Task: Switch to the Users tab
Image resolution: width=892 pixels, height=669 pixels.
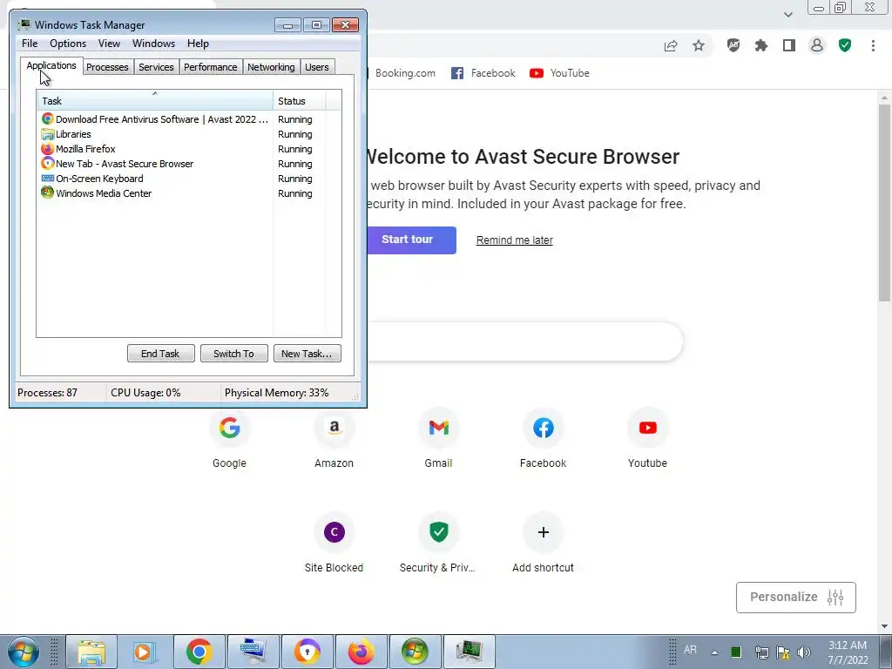Action: coord(316,67)
